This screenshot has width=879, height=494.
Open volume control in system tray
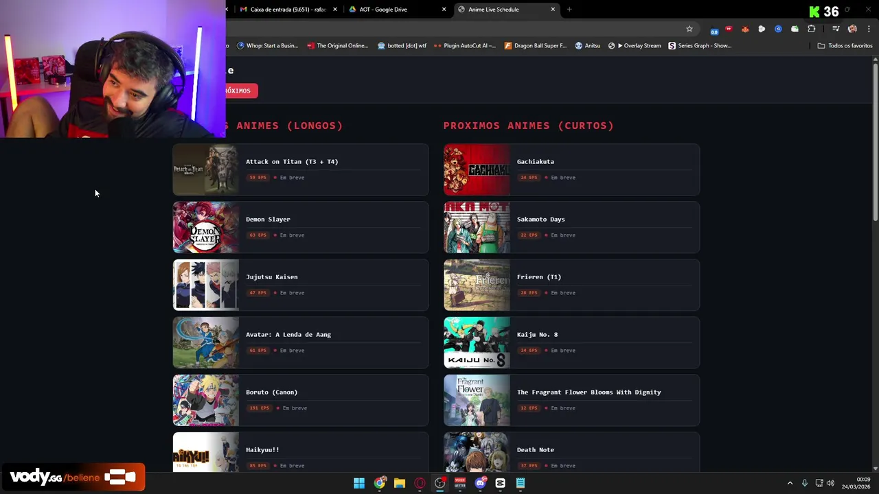click(x=830, y=483)
